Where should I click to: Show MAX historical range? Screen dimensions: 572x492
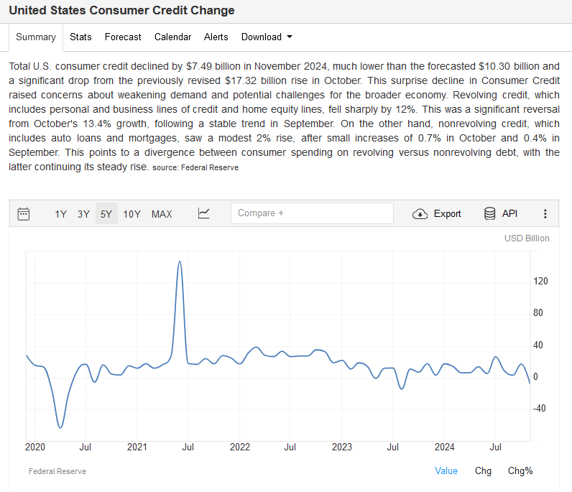tap(162, 213)
